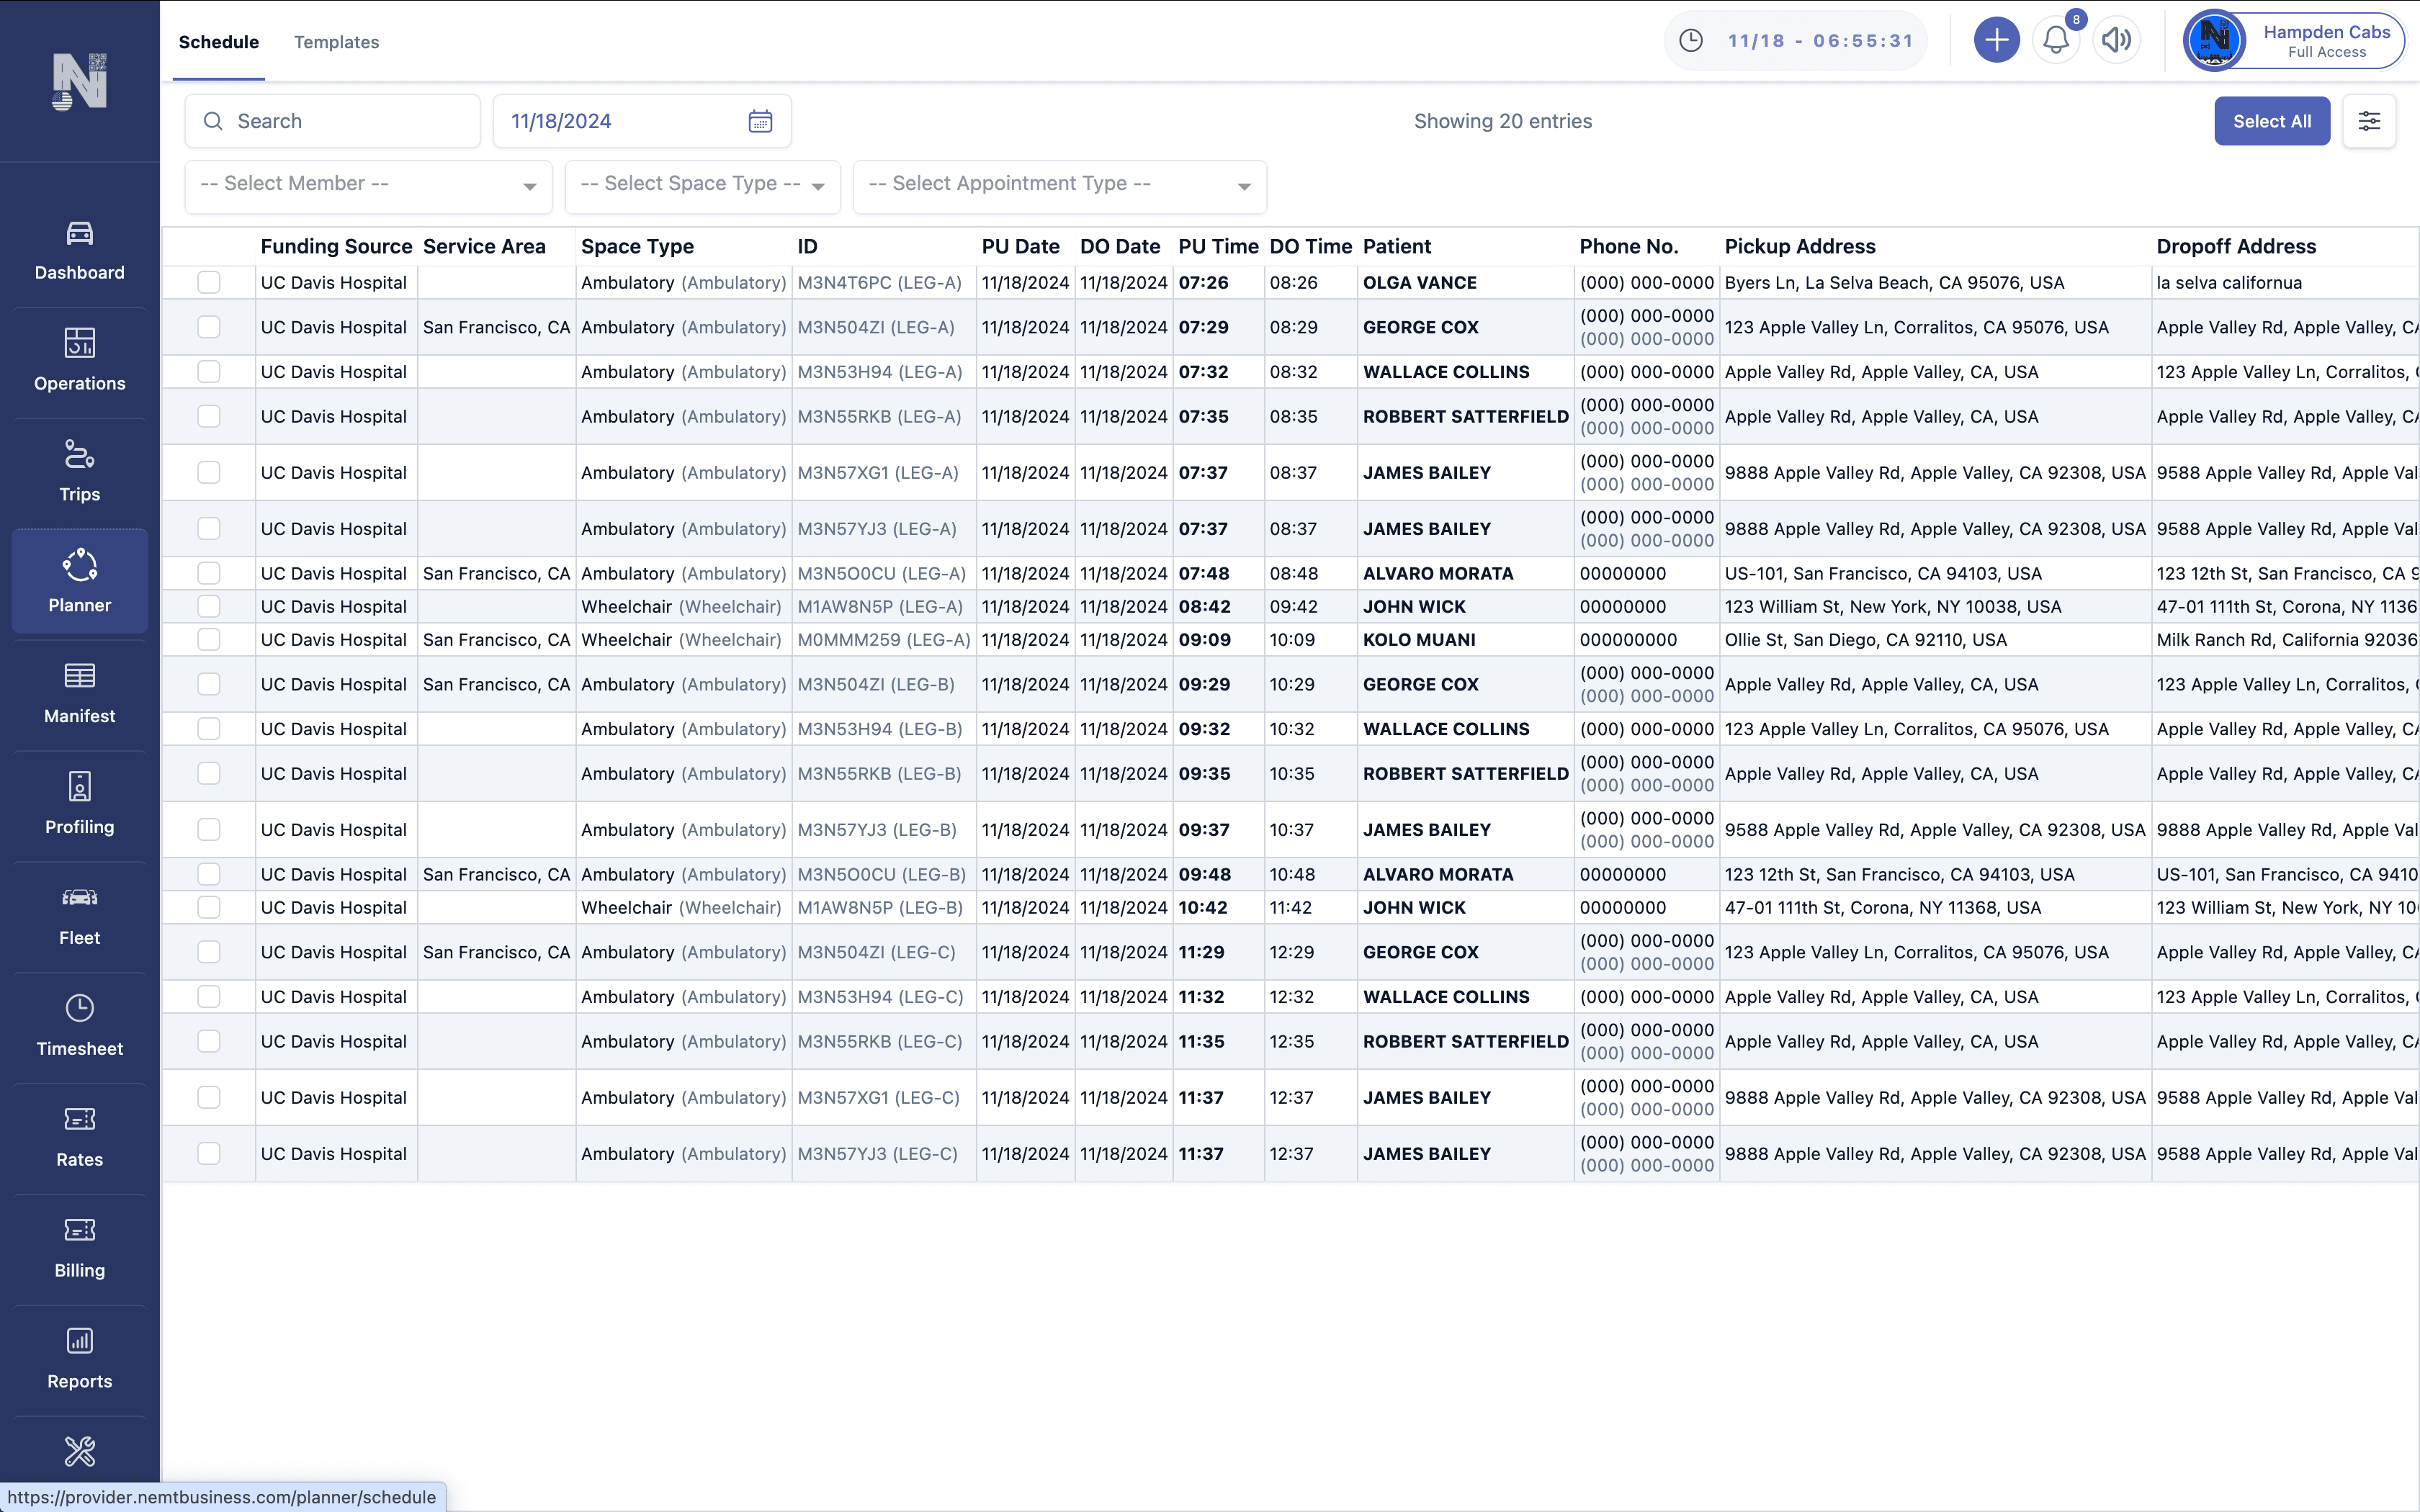
Task: Check the checkbox for OLGA VANCE's trip
Action: (209, 282)
